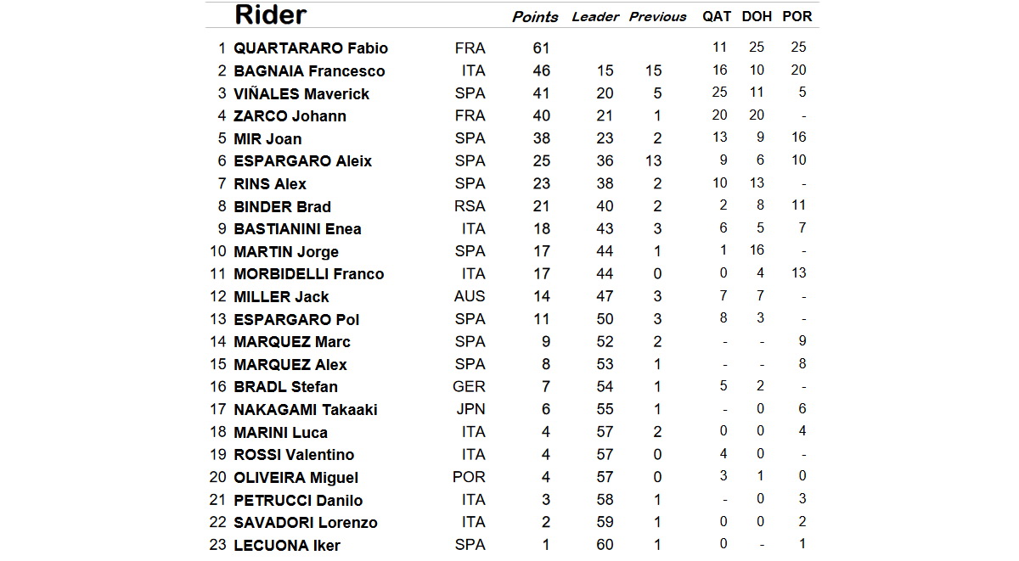Click the Leader column header
This screenshot has height=561, width=1019.
595,17
